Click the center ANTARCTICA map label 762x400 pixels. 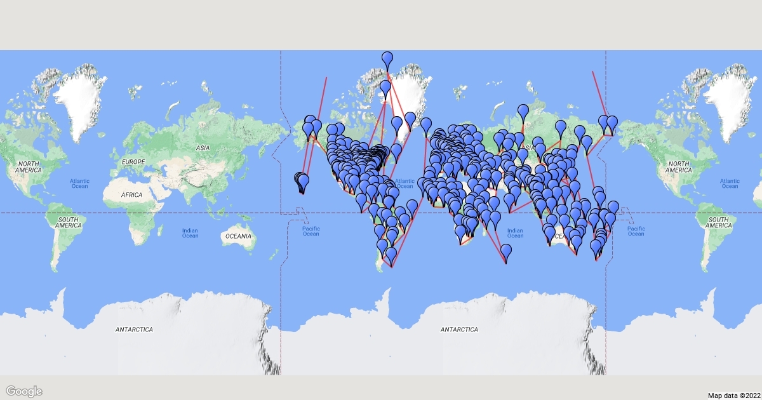459,330
